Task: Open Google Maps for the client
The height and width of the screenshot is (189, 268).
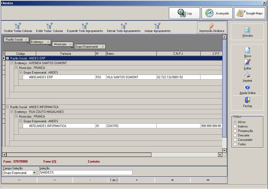Action: [249, 13]
